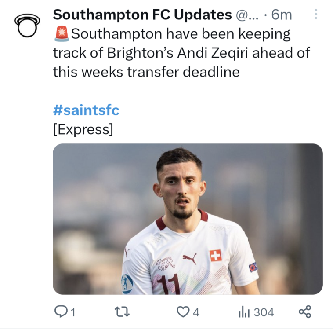Open the tweet via the 6m timestamp
This screenshot has width=333, height=330.
click(282, 15)
